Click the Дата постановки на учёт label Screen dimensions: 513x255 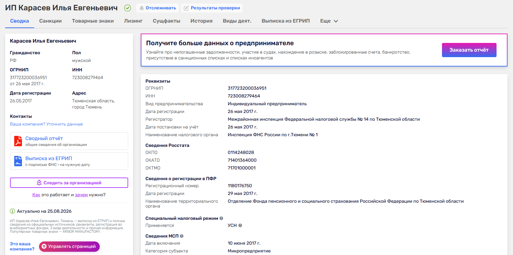tap(172, 127)
